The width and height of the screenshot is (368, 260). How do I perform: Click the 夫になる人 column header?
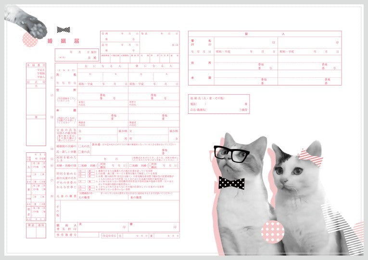pyautogui.click(x=103, y=66)
